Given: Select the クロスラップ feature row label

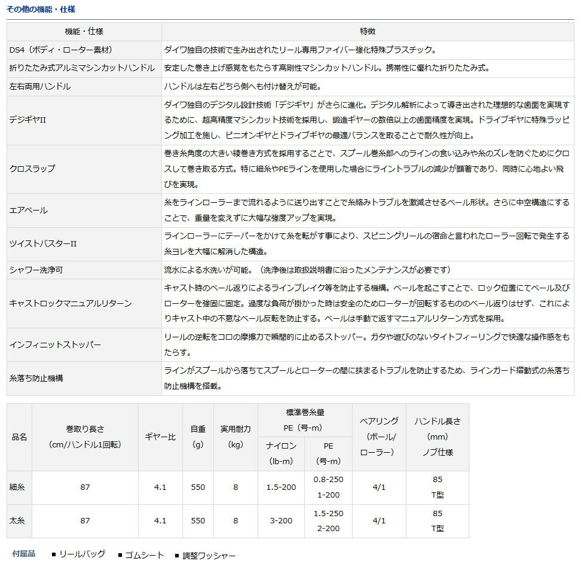Looking at the screenshot, I should coord(32,169).
